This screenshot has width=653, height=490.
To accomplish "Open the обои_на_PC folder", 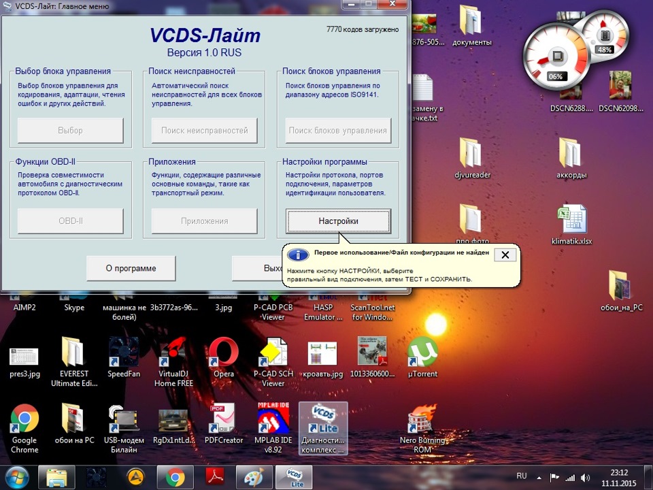I will 621,291.
